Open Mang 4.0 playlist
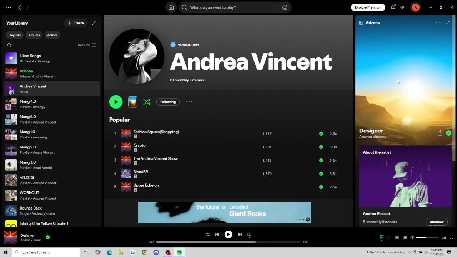Image resolution: width=457 pixels, height=257 pixels. click(x=52, y=104)
